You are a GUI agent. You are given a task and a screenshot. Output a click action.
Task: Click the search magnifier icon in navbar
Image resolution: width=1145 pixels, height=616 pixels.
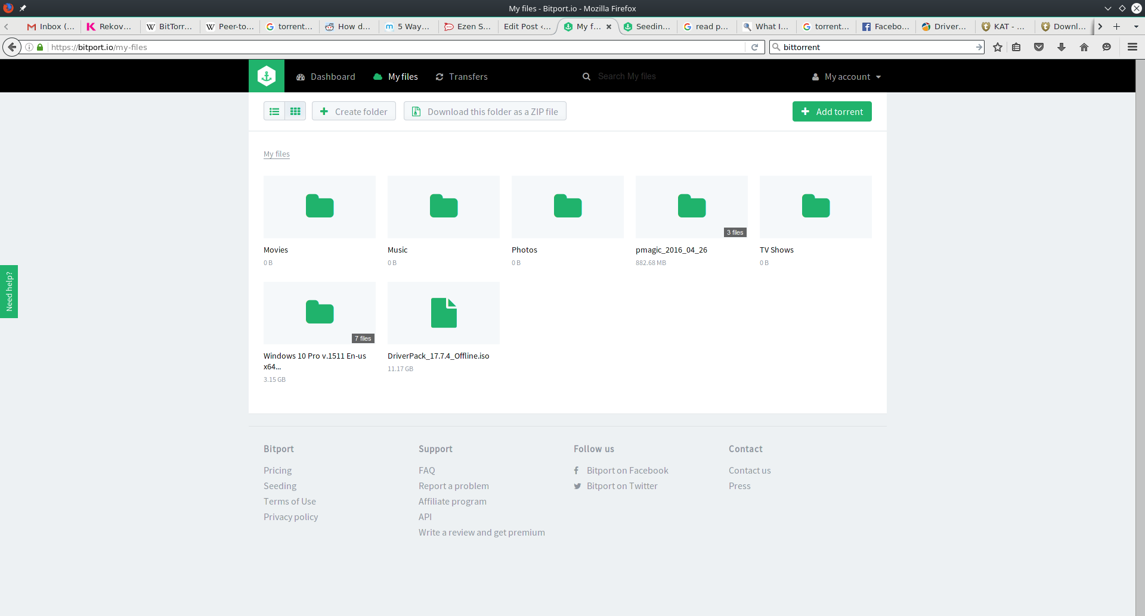click(586, 76)
